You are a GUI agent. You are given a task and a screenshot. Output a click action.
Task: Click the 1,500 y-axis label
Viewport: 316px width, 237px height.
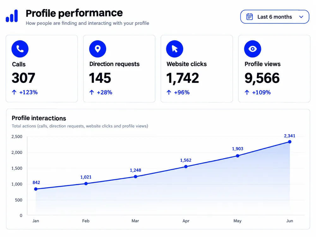pos(17,168)
